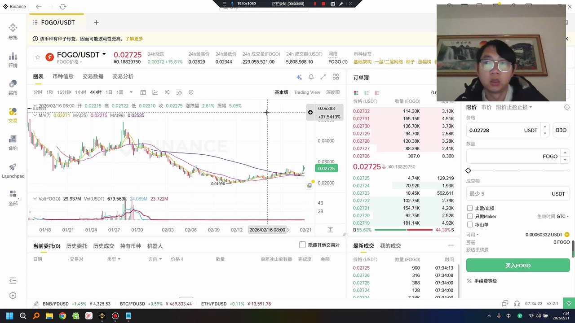575x323 pixels.
Task: Show the sell-orders-only order book view icon
Action: (377, 93)
